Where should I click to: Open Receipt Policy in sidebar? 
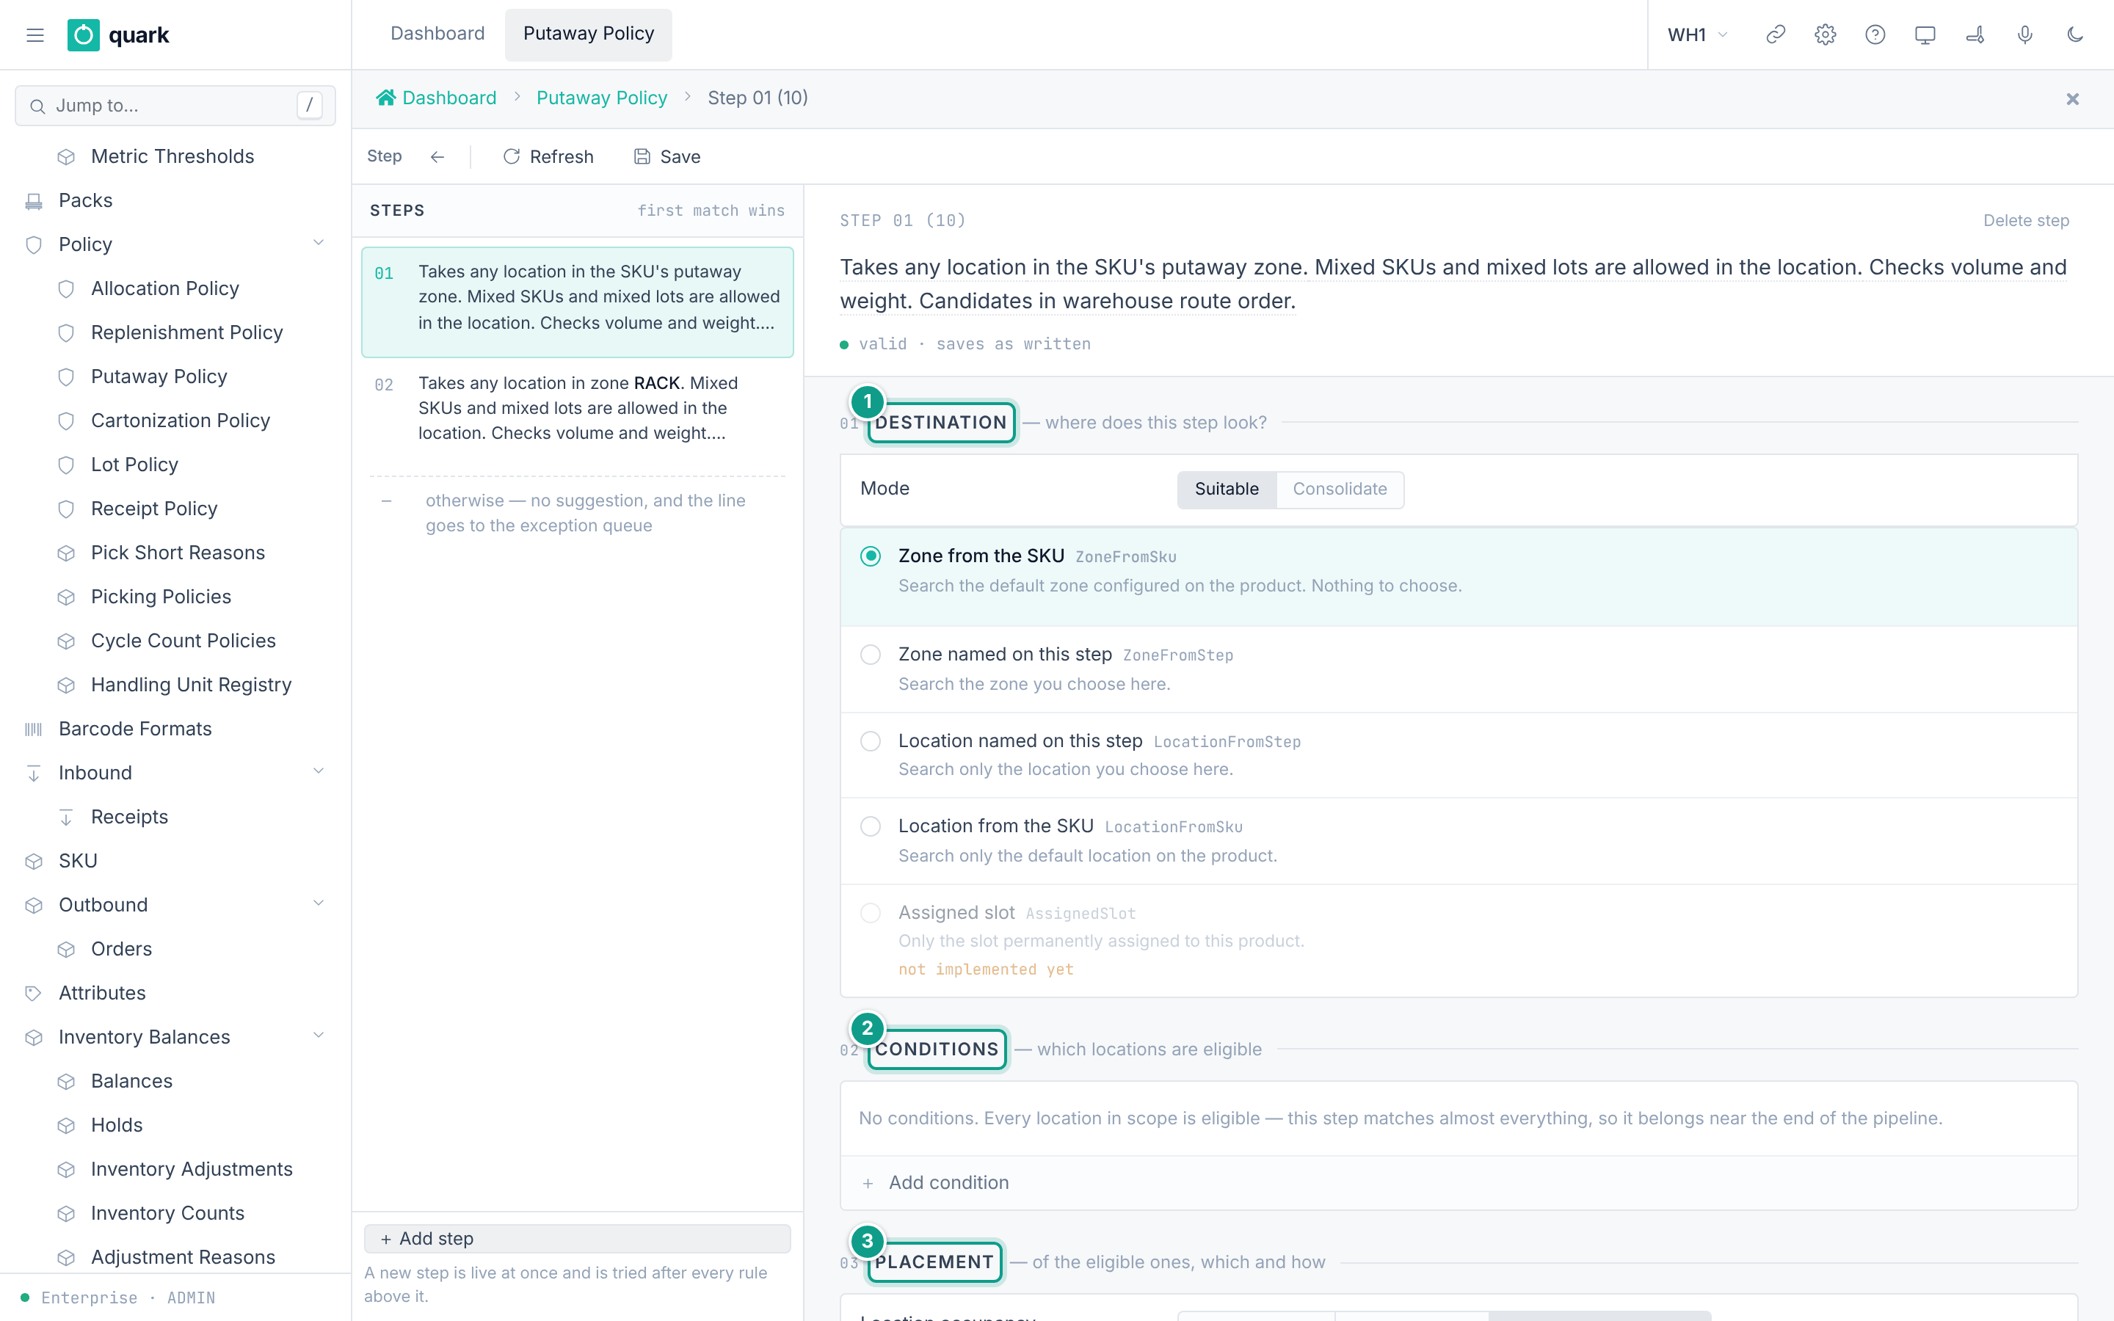coord(155,509)
